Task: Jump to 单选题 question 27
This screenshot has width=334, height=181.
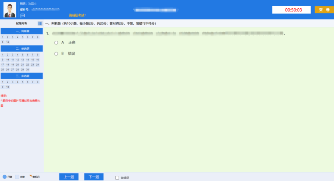Action: coord(12,70)
